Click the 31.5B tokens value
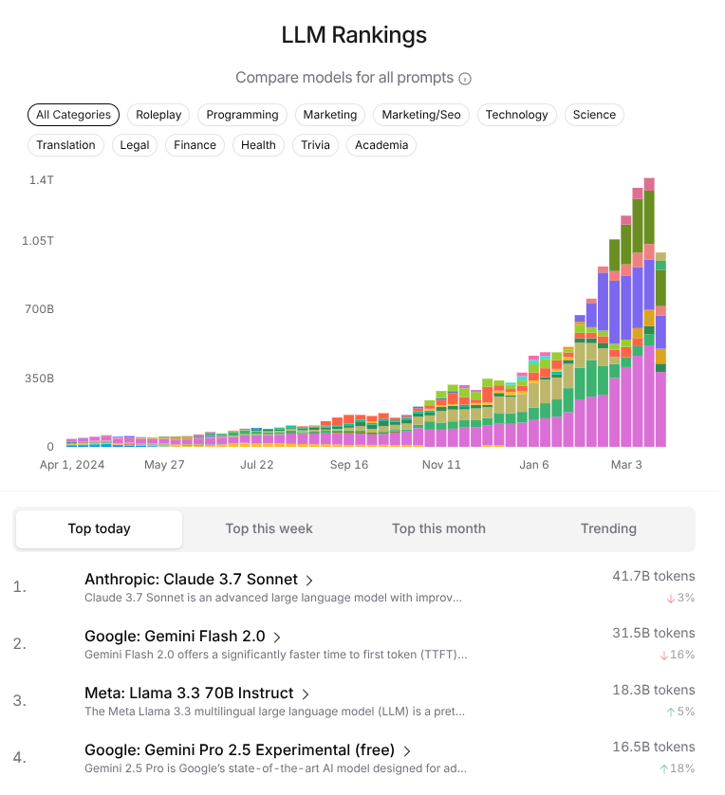725x795 pixels. (x=654, y=634)
